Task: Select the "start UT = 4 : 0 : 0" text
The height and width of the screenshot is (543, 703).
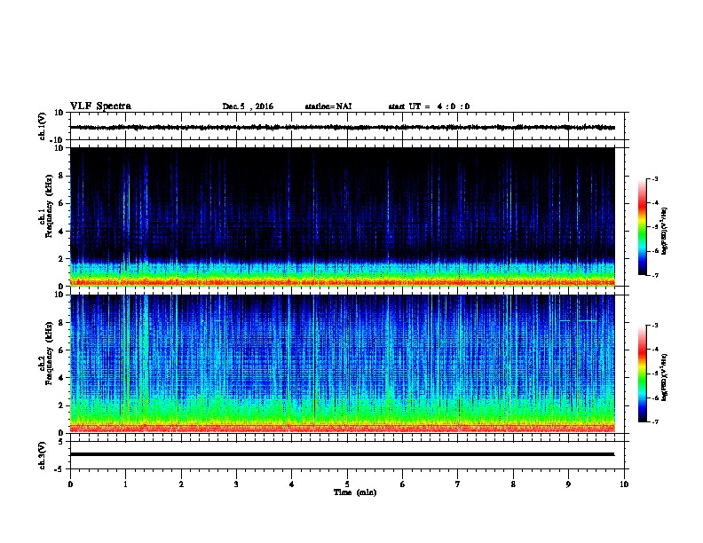Action: click(429, 106)
